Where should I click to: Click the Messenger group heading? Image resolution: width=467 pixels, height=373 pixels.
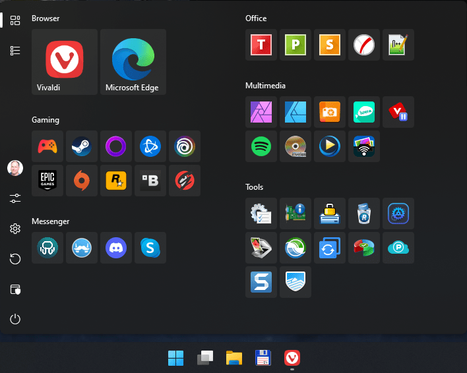click(50, 221)
